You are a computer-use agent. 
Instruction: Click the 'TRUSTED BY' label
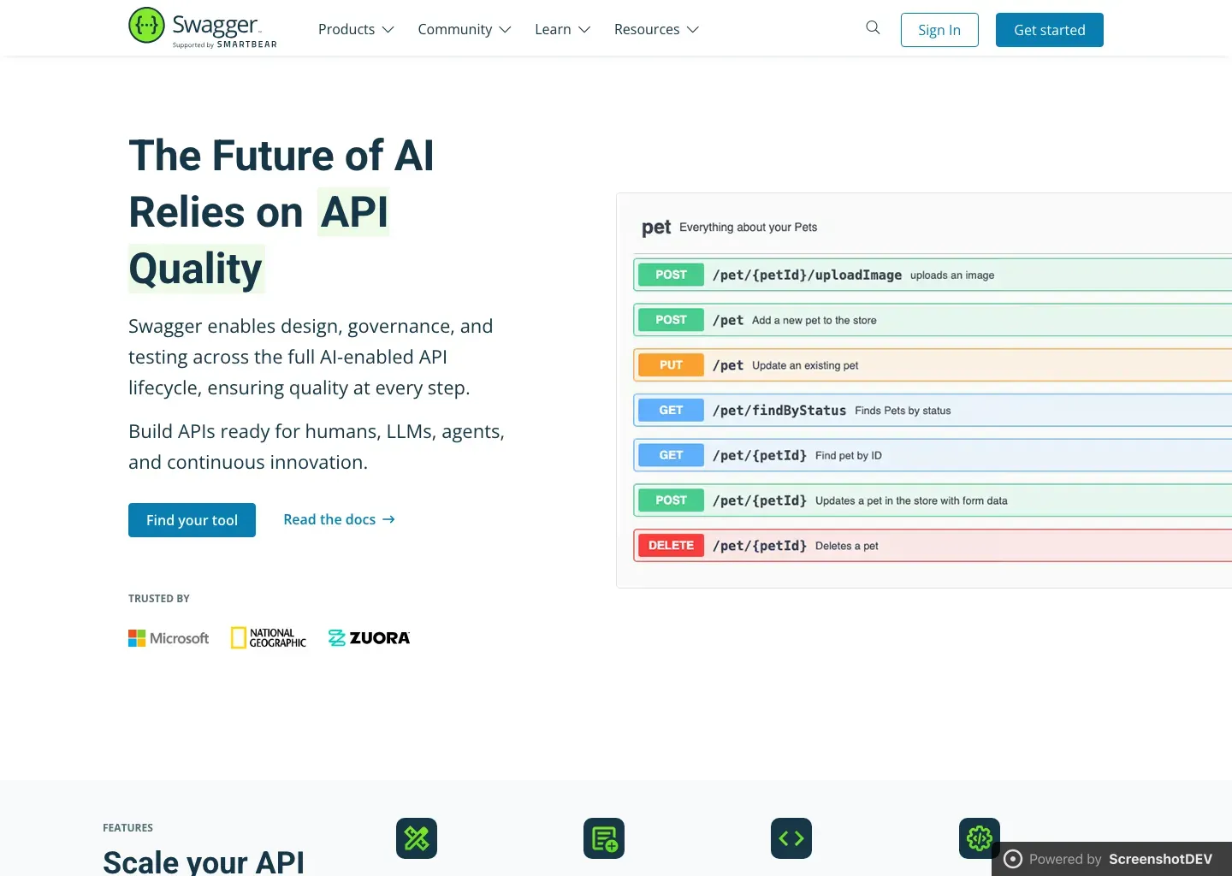coord(159,599)
